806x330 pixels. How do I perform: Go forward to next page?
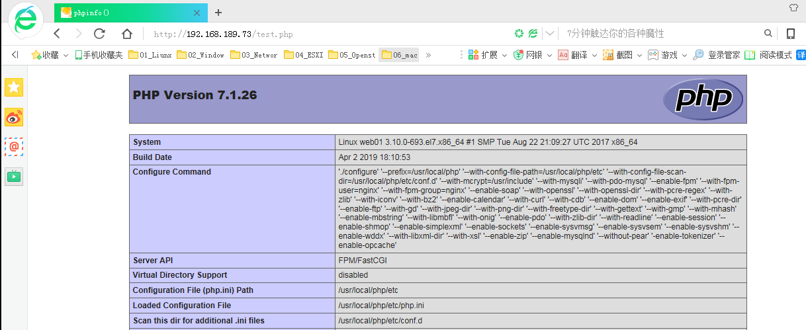(x=78, y=34)
